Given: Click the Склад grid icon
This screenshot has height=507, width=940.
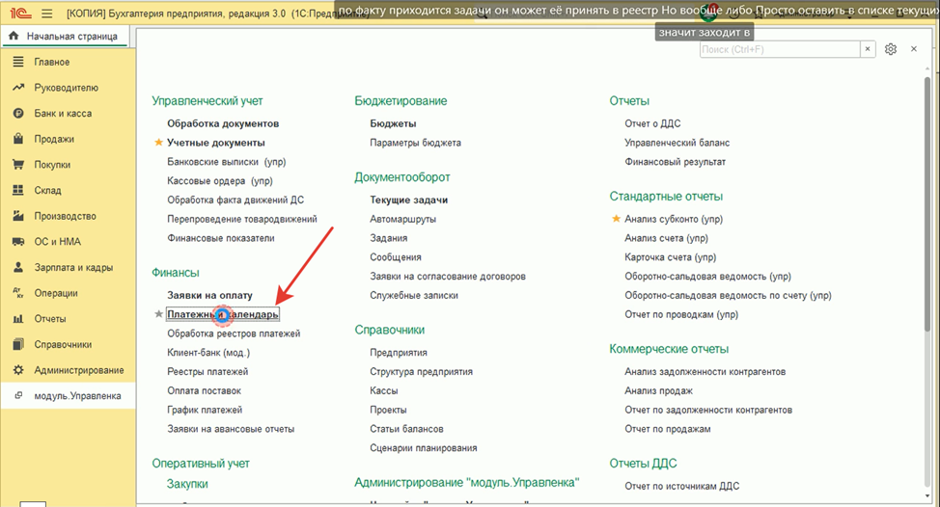Looking at the screenshot, I should pos(18,190).
